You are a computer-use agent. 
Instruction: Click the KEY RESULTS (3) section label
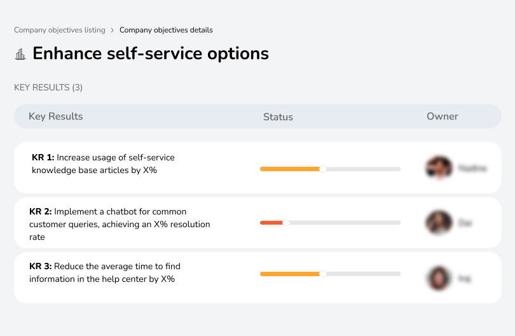pos(48,87)
